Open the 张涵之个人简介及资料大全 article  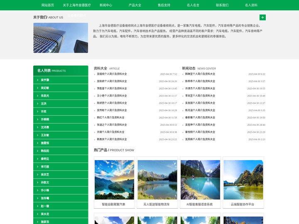coord(112,125)
